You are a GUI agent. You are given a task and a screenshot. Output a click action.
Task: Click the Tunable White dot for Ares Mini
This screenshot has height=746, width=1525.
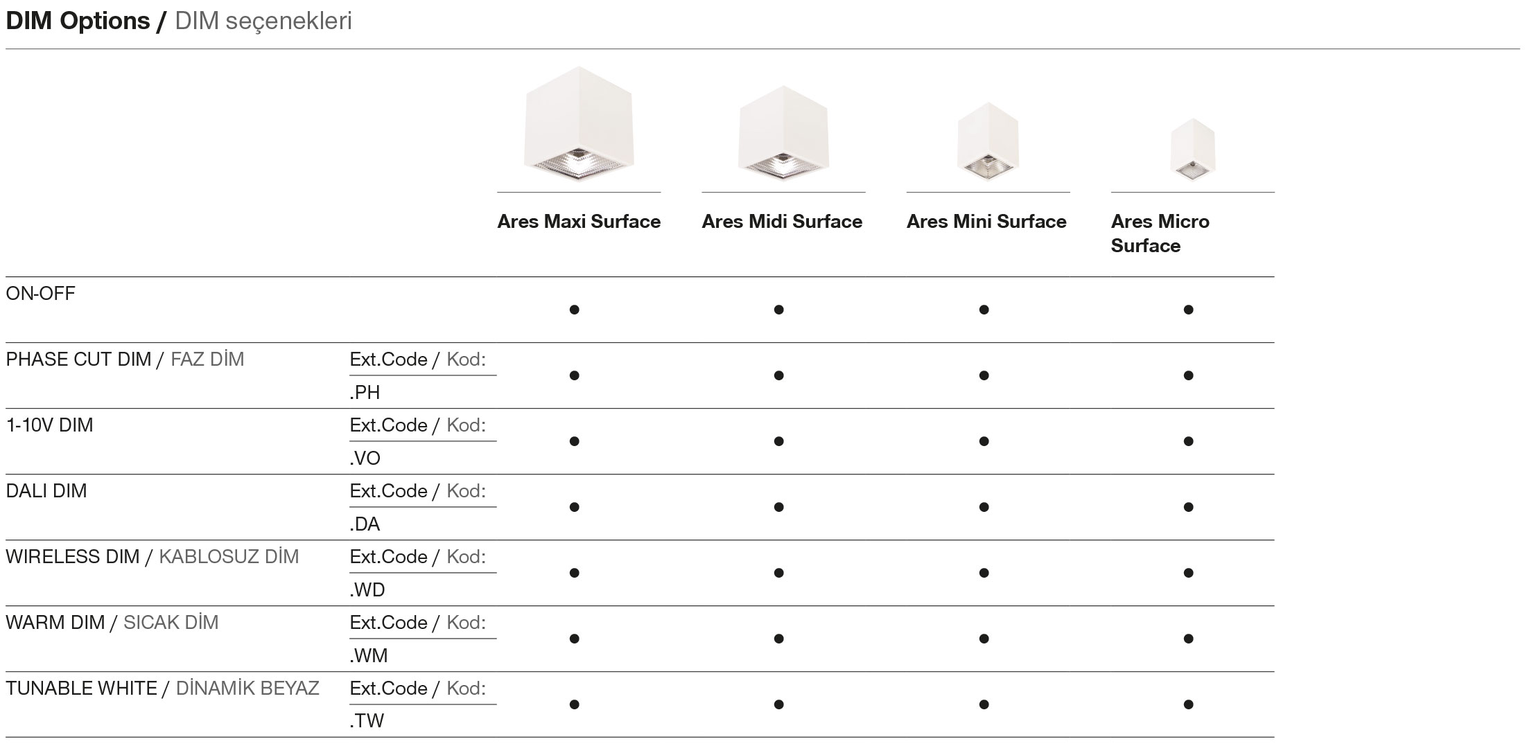[x=984, y=704]
